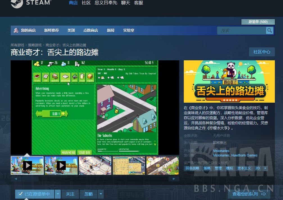This screenshot has width=283, height=200.
Task: Open 新鲜推荐 tab
Action: pos(51,30)
